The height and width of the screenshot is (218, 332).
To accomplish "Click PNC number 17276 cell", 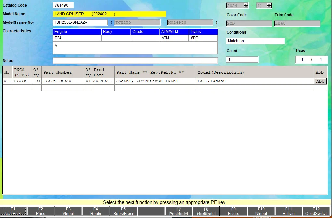I will click(22, 81).
